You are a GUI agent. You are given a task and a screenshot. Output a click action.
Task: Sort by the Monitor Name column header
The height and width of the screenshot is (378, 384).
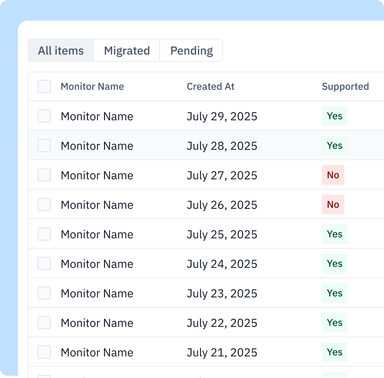tap(92, 86)
